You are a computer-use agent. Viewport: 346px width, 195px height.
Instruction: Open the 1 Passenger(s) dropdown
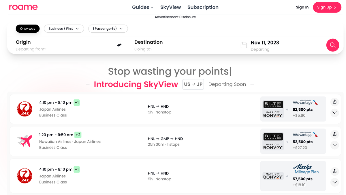coord(108,29)
